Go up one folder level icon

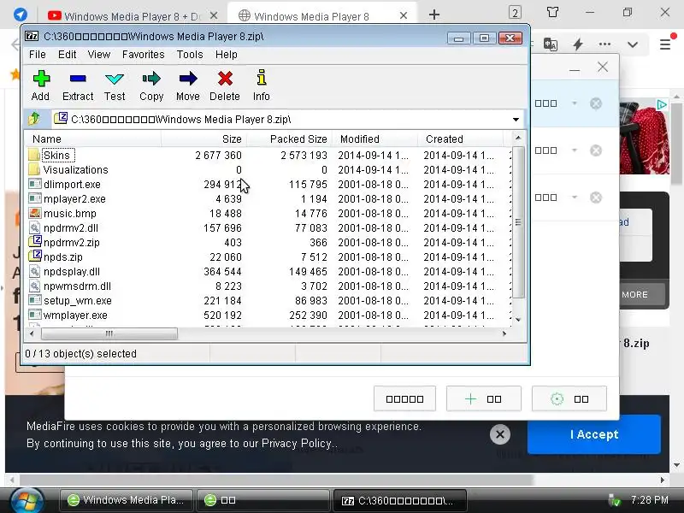click(34, 118)
